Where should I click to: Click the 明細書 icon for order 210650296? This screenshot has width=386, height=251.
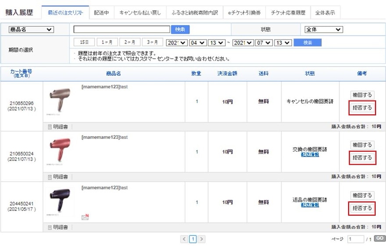tap(50, 127)
